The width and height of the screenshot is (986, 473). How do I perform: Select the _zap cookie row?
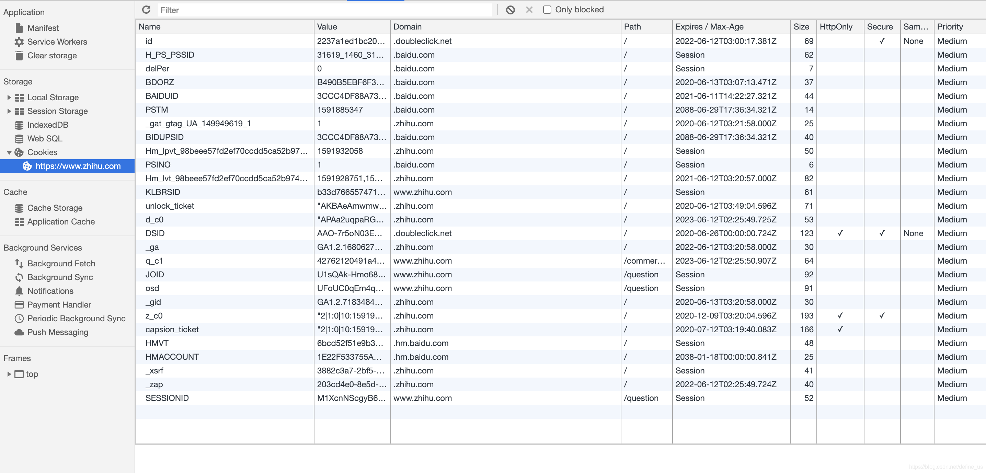561,384
